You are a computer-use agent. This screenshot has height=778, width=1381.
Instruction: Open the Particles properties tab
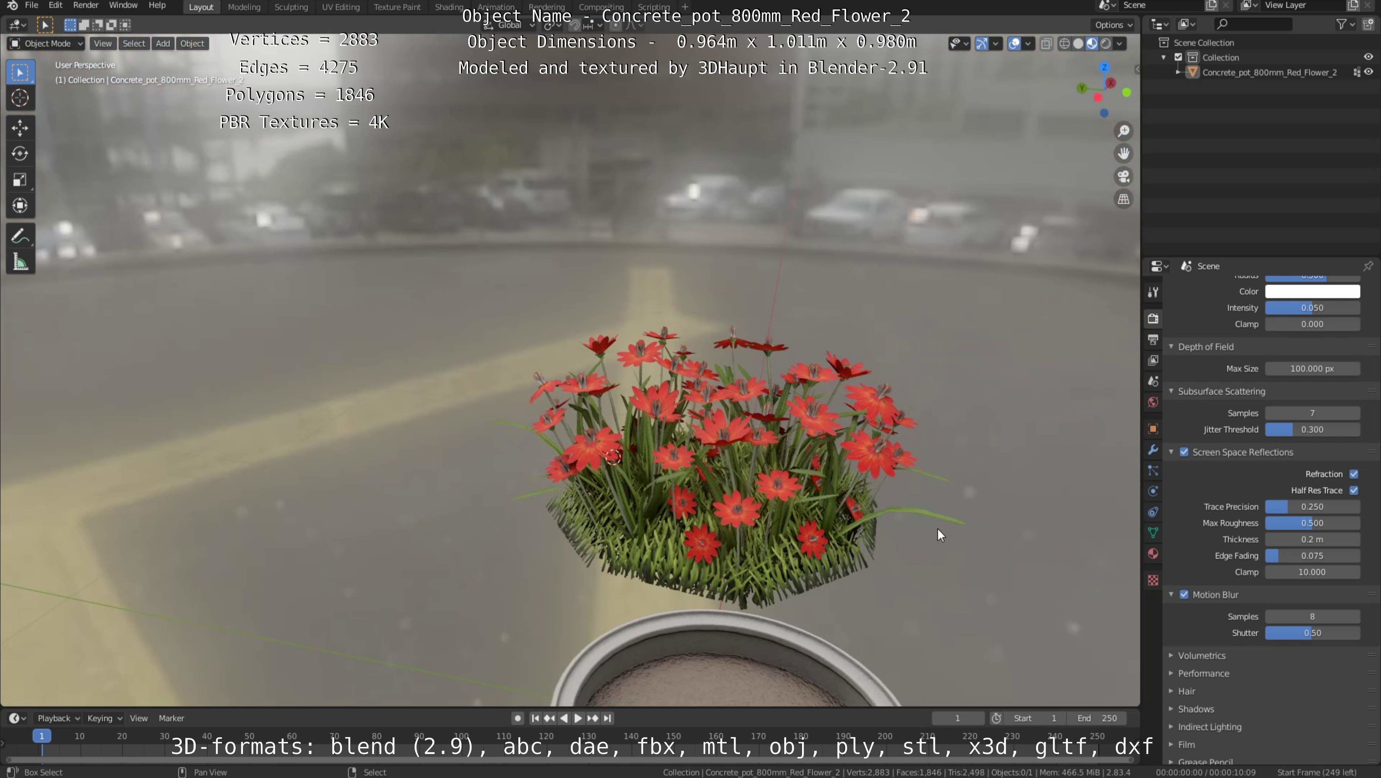1153,471
